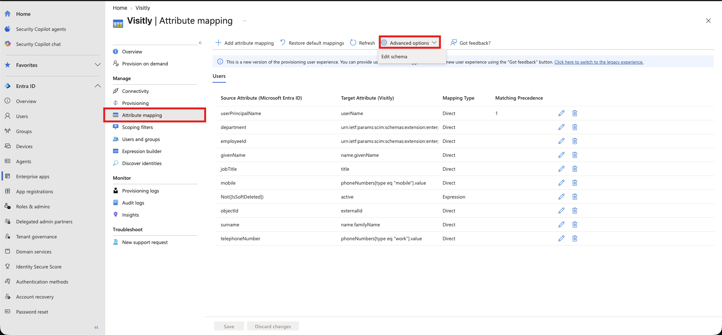
Task: Select the Users tab
Action: coord(219,76)
